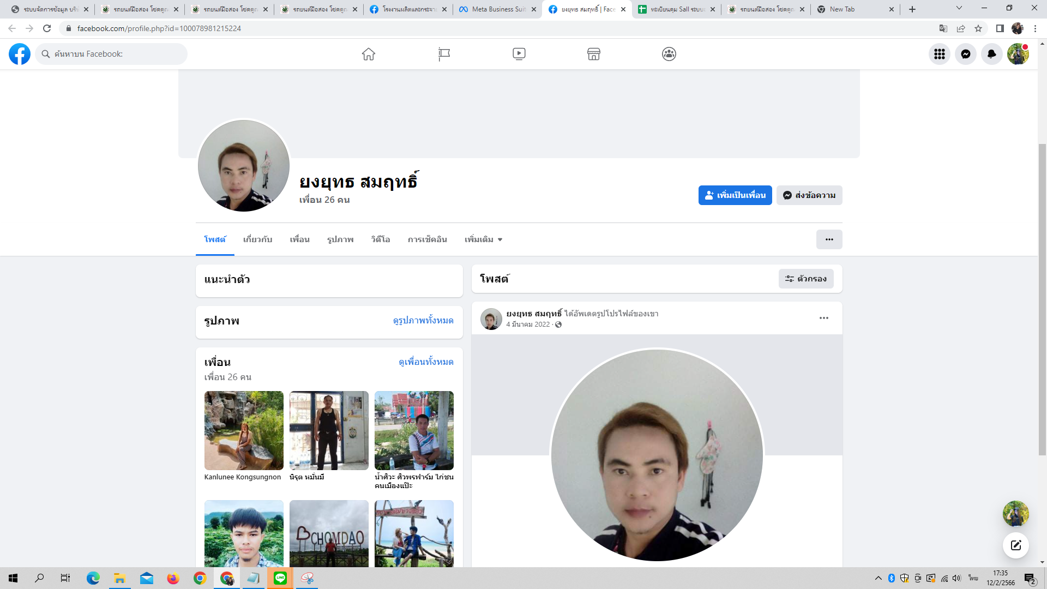This screenshot has height=589, width=1047.
Task: Click the Facebook search field
Action: (x=115, y=54)
